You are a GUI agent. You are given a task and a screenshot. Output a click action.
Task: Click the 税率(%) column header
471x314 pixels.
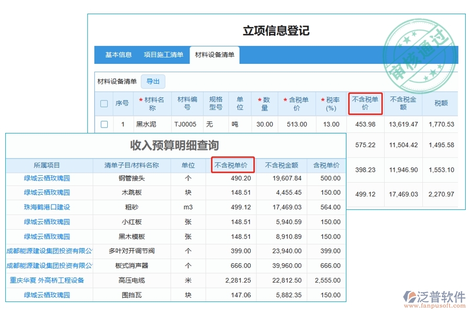click(331, 103)
